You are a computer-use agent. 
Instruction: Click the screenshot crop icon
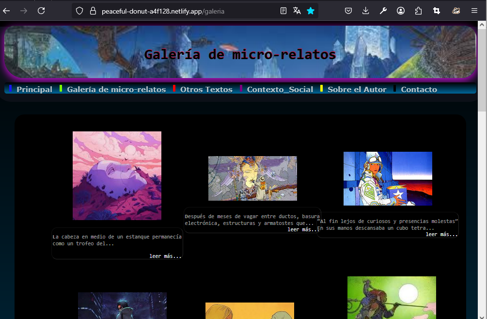pyautogui.click(x=436, y=11)
